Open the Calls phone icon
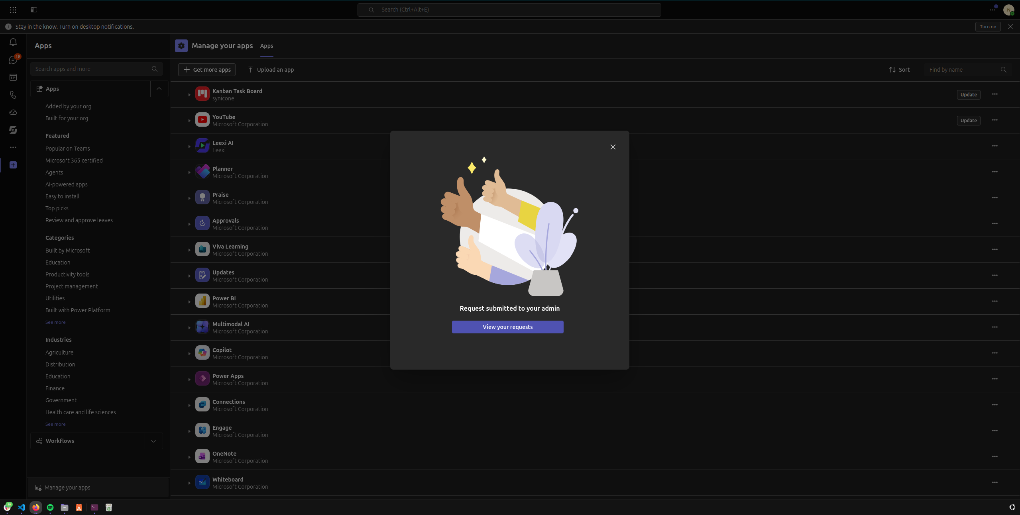 (x=13, y=95)
